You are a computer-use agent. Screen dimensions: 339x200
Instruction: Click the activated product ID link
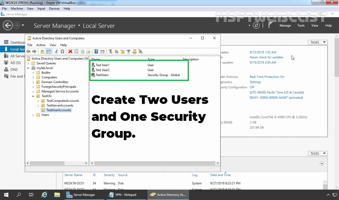(276, 98)
